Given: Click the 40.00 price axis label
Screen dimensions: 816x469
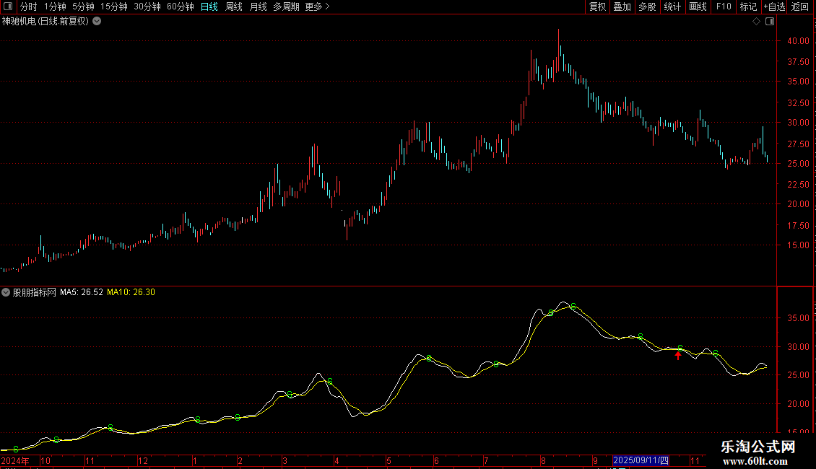Looking at the screenshot, I should (798, 41).
